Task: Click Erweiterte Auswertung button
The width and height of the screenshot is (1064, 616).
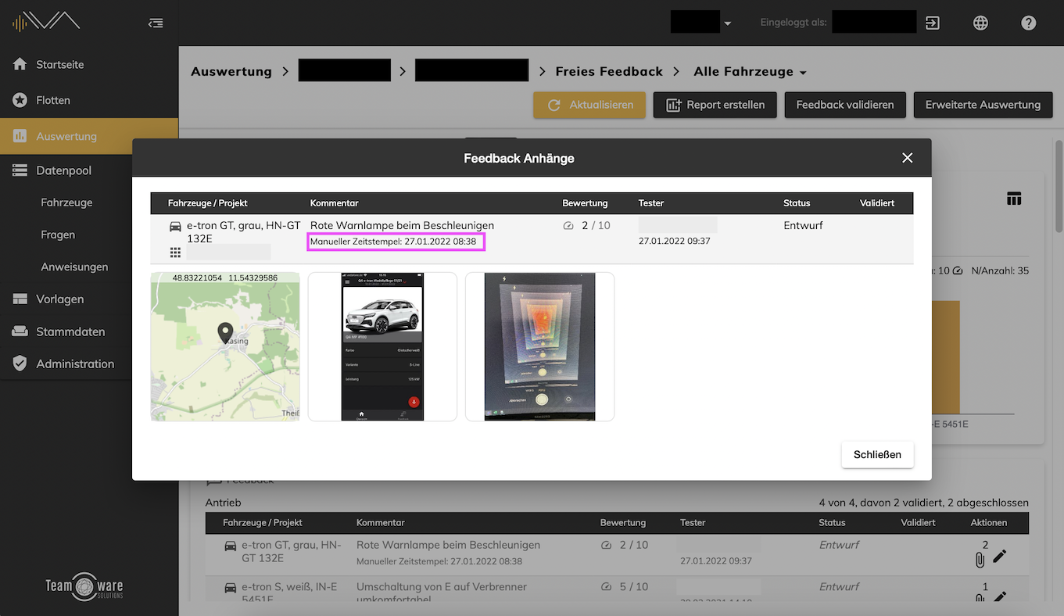Action: point(983,105)
